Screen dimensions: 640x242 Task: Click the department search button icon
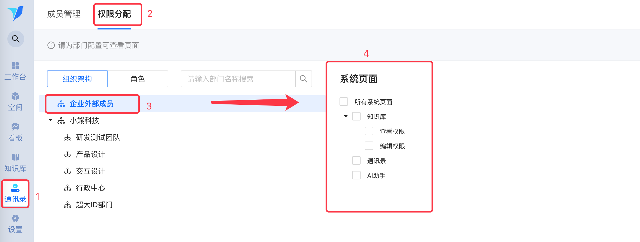coord(304,79)
